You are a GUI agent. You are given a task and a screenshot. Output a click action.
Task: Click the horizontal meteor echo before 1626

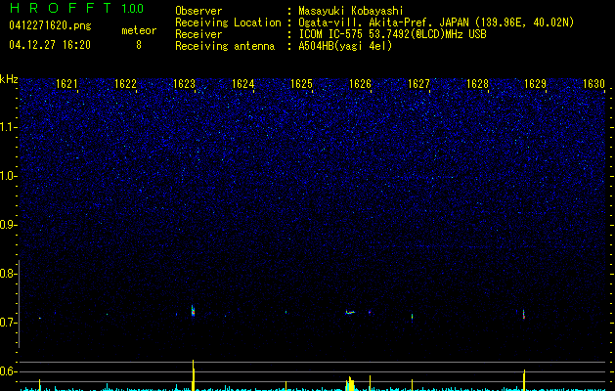click(x=350, y=312)
